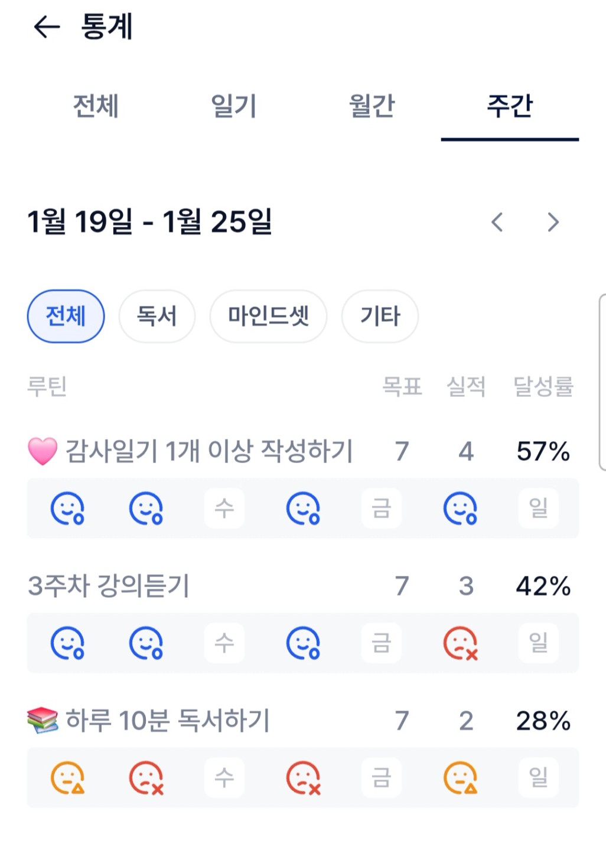Tap the back arrow next to 통계
606x847 pixels.
pyautogui.click(x=47, y=27)
